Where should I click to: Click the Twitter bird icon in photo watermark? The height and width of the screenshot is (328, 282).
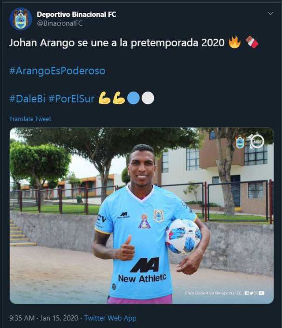[251, 293]
